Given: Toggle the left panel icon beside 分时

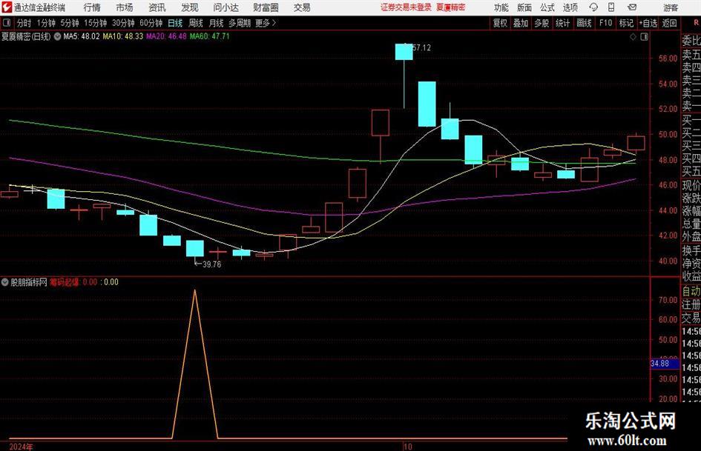Looking at the screenshot, I should coord(6,23).
